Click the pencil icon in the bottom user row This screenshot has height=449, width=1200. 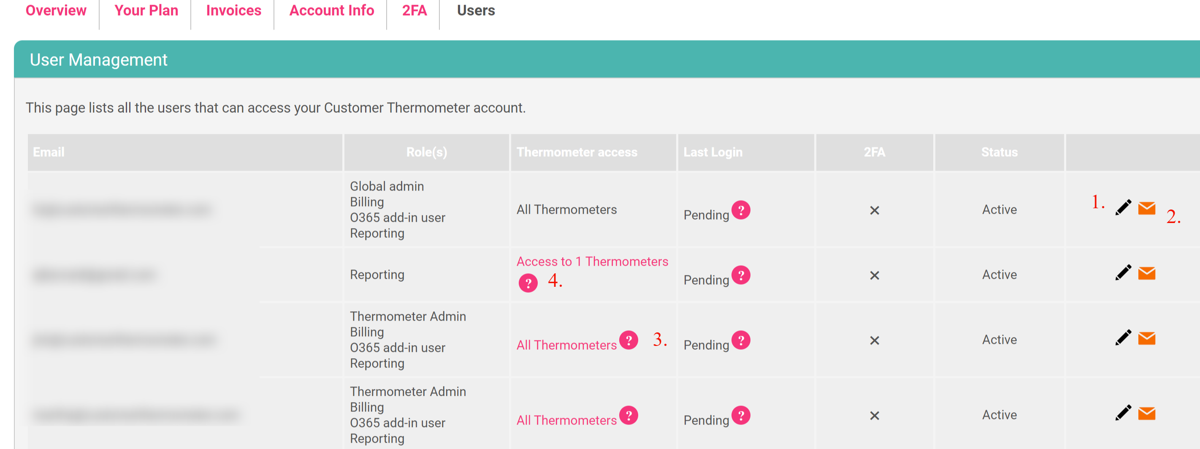tap(1123, 413)
